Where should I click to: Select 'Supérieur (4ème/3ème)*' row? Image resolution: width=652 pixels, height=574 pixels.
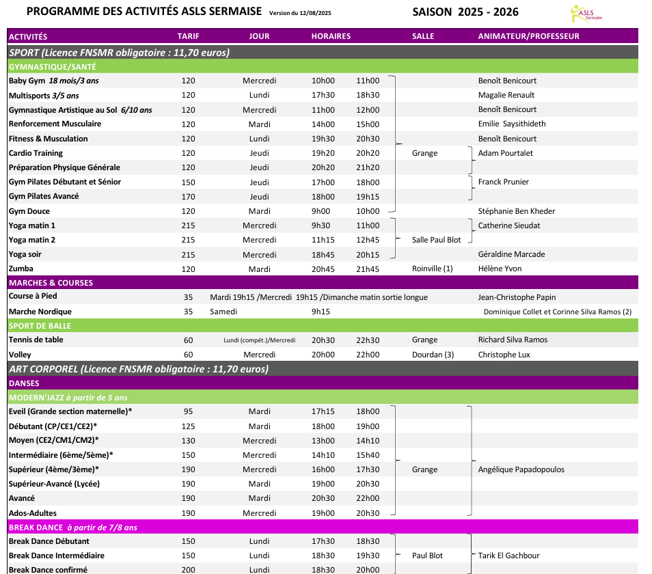point(53,469)
